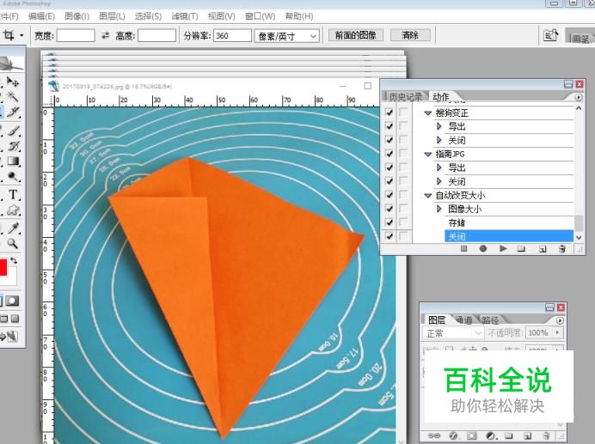Click the 清除 button

coord(410,35)
